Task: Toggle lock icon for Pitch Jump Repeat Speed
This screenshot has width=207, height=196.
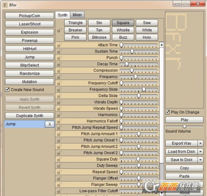Action: click(x=59, y=127)
